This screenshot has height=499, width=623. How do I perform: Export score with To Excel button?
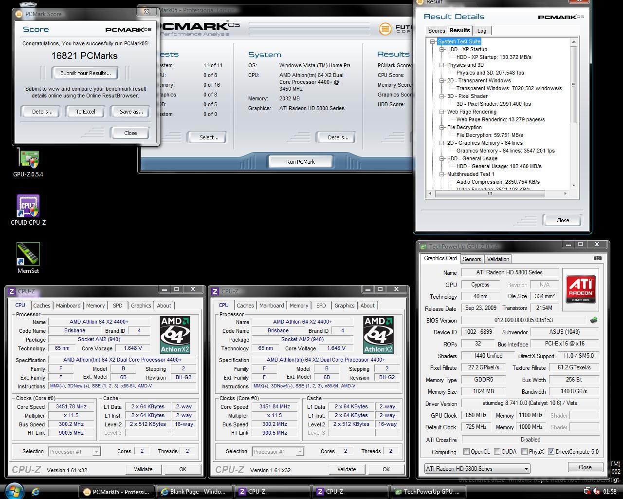point(86,112)
